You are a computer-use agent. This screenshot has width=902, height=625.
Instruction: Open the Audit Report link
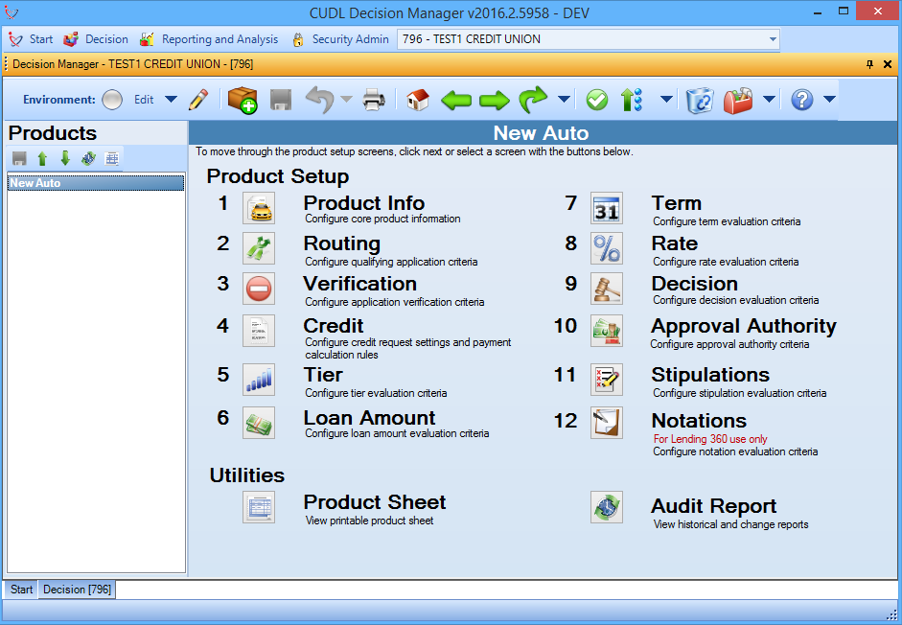click(713, 506)
